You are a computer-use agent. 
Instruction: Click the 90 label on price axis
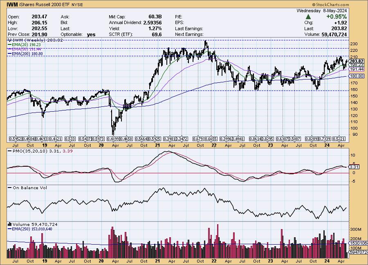[354, 135]
